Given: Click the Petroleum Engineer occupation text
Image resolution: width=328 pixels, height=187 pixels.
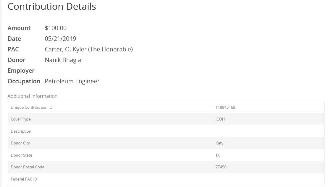Looking at the screenshot, I should click(72, 81).
